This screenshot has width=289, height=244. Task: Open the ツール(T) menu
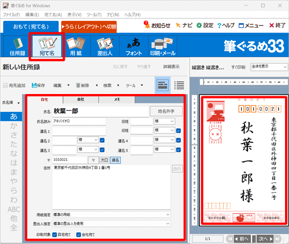click(94, 15)
